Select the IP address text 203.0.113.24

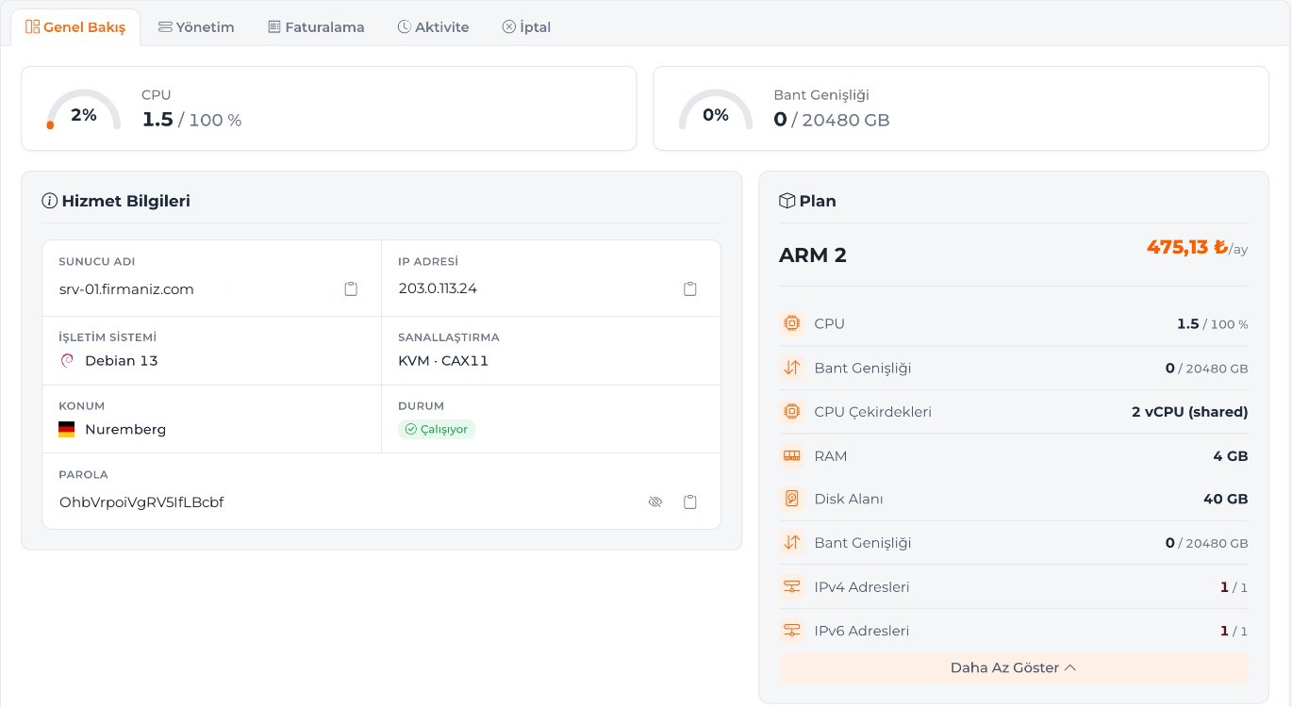click(x=438, y=289)
